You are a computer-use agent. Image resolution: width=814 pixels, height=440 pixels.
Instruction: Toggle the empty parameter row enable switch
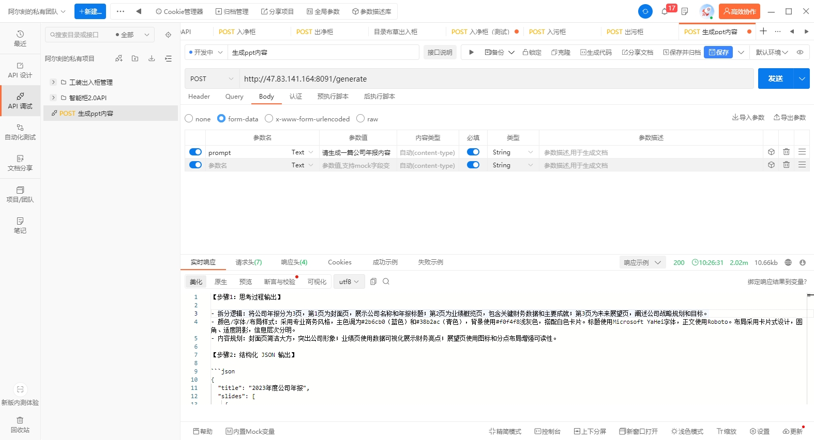(195, 165)
